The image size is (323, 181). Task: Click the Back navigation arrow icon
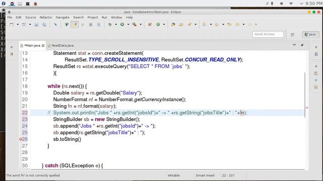click(x=238, y=25)
